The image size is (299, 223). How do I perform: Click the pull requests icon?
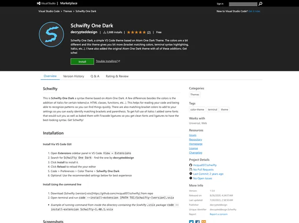click(x=191, y=169)
